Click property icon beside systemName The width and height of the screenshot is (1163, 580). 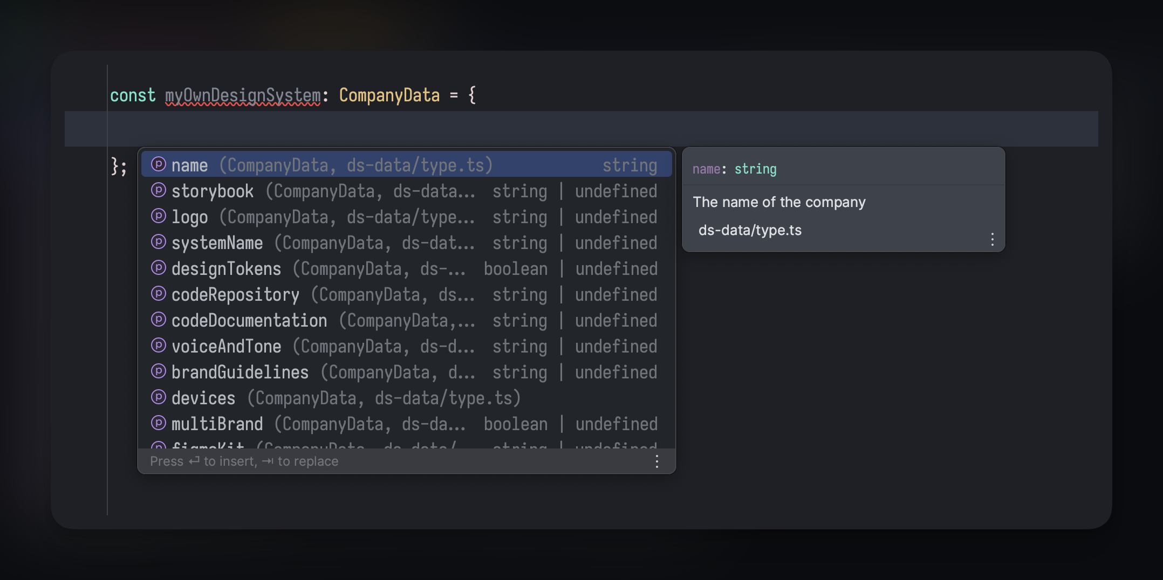158,241
